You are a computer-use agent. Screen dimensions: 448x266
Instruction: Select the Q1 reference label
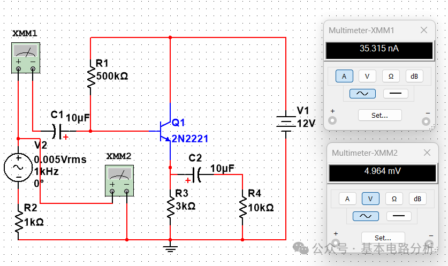tap(178, 123)
